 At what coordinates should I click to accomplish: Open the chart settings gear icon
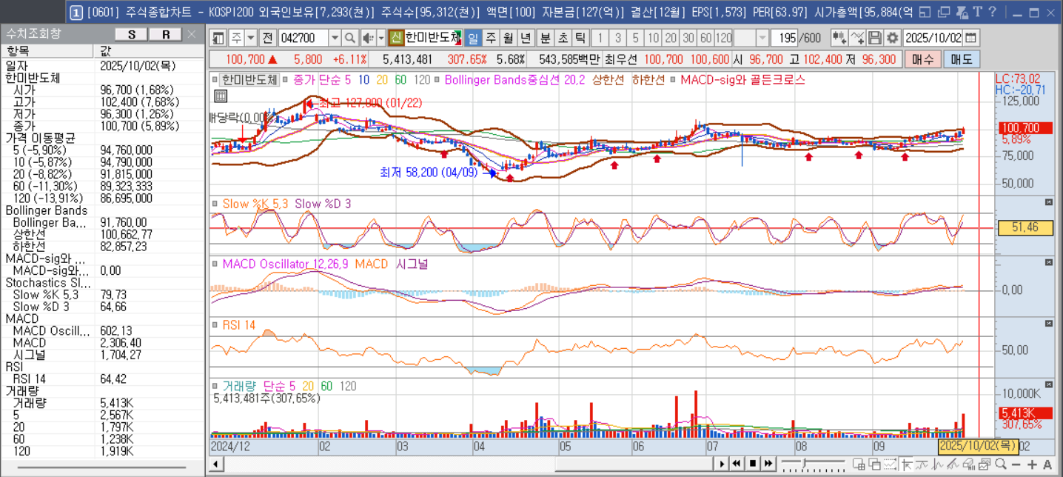(x=893, y=39)
